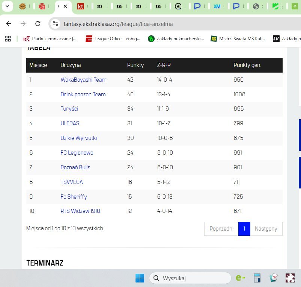Open the WakaBayashi Team link
The height and width of the screenshot is (287, 301).
[83, 80]
